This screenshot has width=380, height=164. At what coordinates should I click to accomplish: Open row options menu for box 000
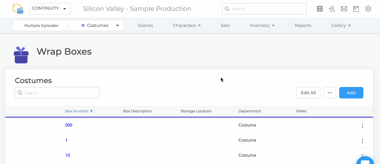(362, 126)
